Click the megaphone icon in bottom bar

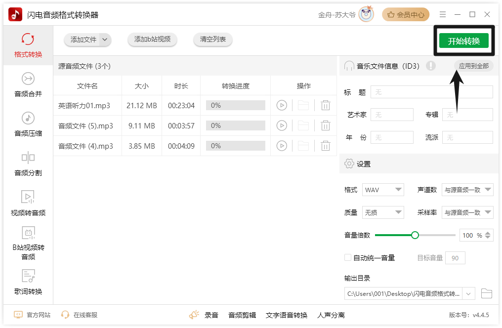pyautogui.click(x=194, y=315)
